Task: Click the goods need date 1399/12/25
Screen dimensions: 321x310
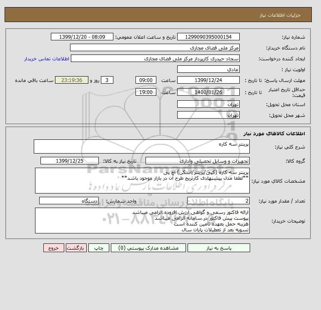Action: pyautogui.click(x=70, y=161)
